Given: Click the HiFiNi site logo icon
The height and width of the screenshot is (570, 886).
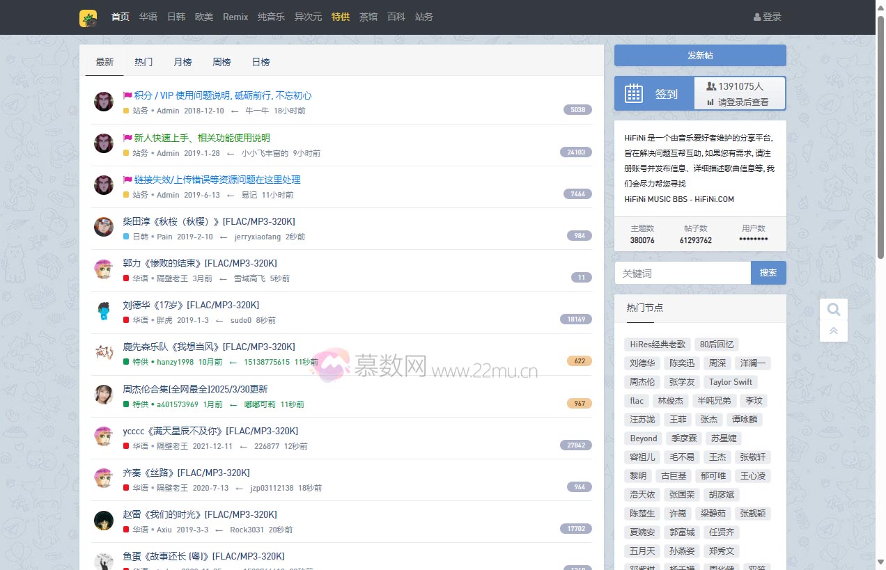Looking at the screenshot, I should [x=88, y=17].
